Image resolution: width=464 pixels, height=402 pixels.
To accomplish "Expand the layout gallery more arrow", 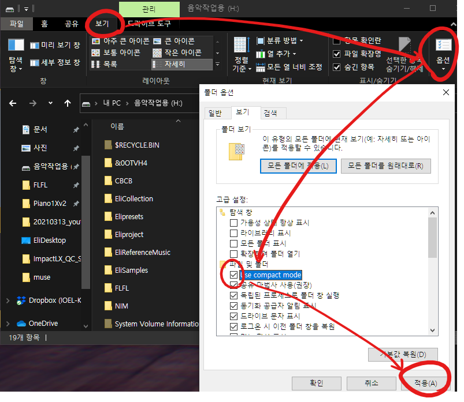I will 217,64.
